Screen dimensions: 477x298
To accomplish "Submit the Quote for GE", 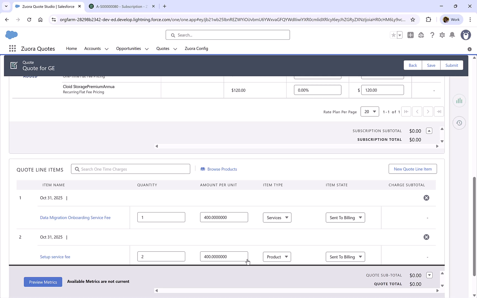I will (x=452, y=65).
